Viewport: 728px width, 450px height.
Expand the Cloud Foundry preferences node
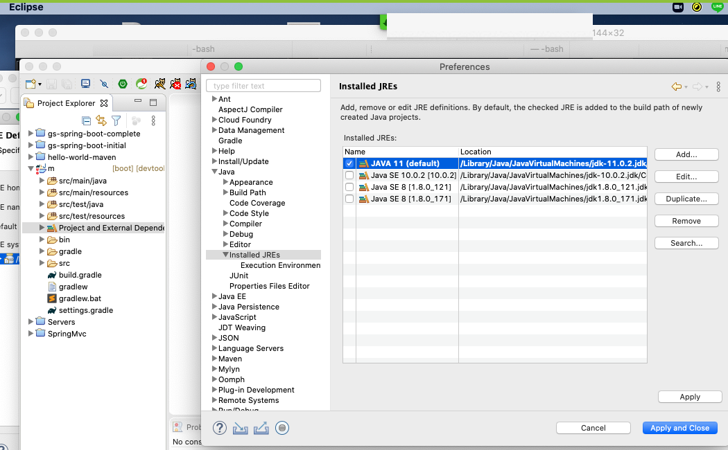[214, 120]
